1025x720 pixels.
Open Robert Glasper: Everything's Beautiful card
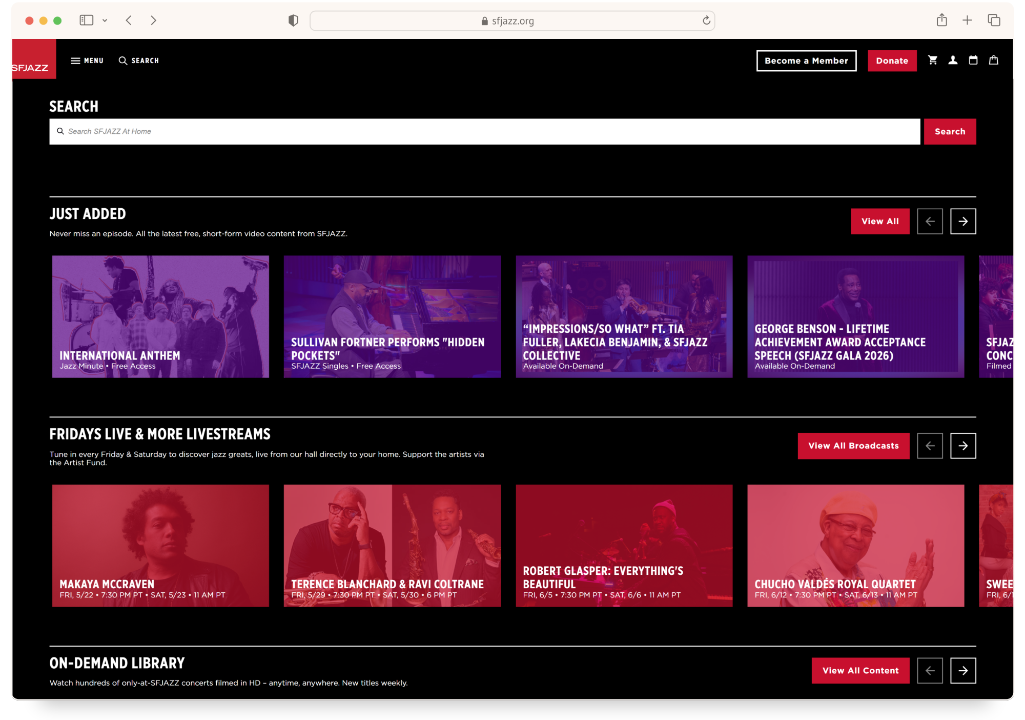[624, 546]
